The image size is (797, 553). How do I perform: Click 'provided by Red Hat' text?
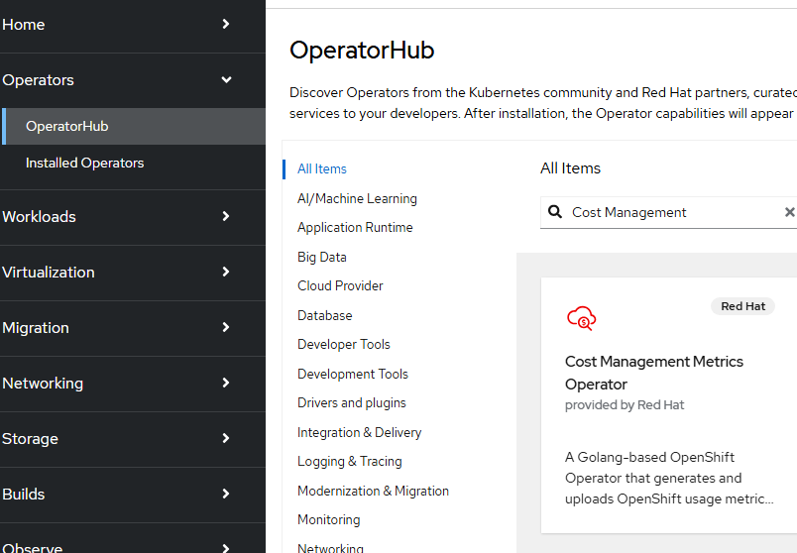(x=625, y=404)
